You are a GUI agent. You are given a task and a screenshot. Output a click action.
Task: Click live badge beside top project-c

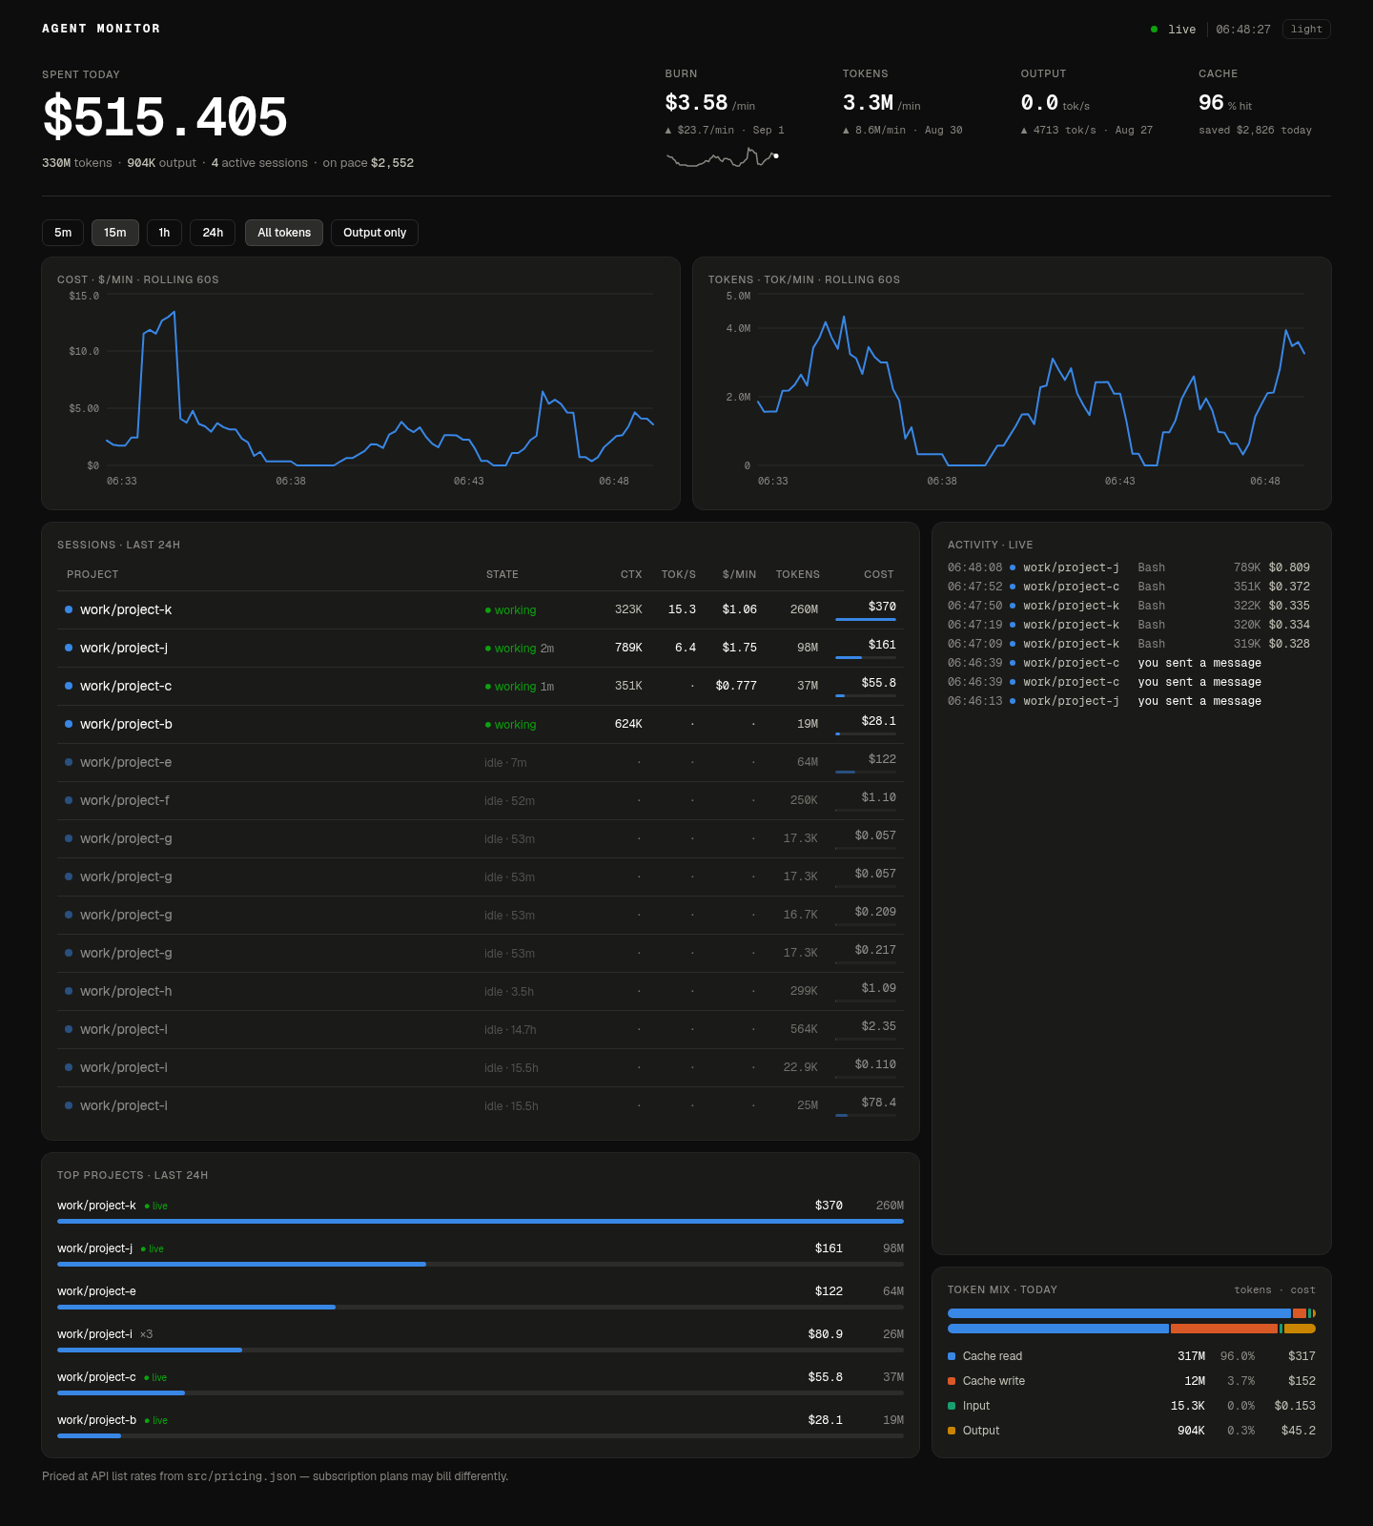156,1378
